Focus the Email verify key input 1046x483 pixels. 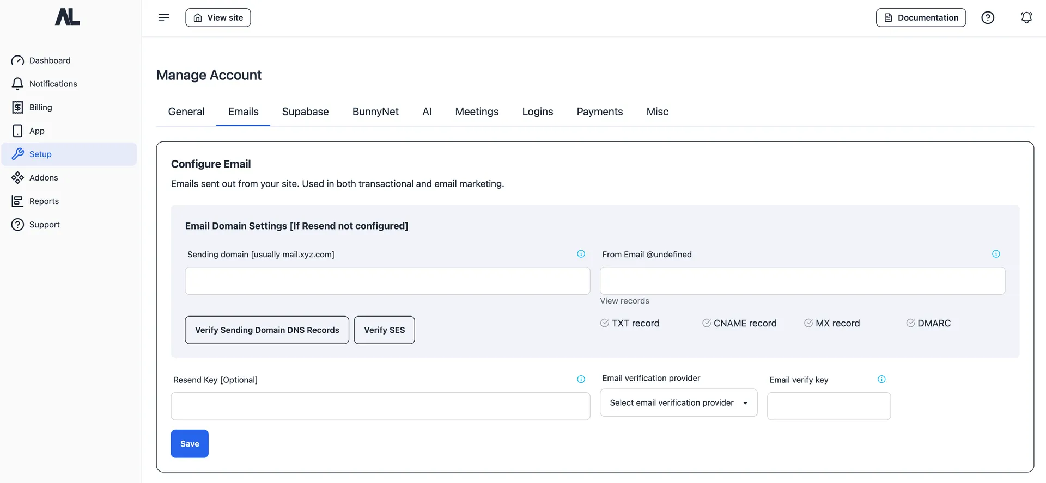[829, 406]
